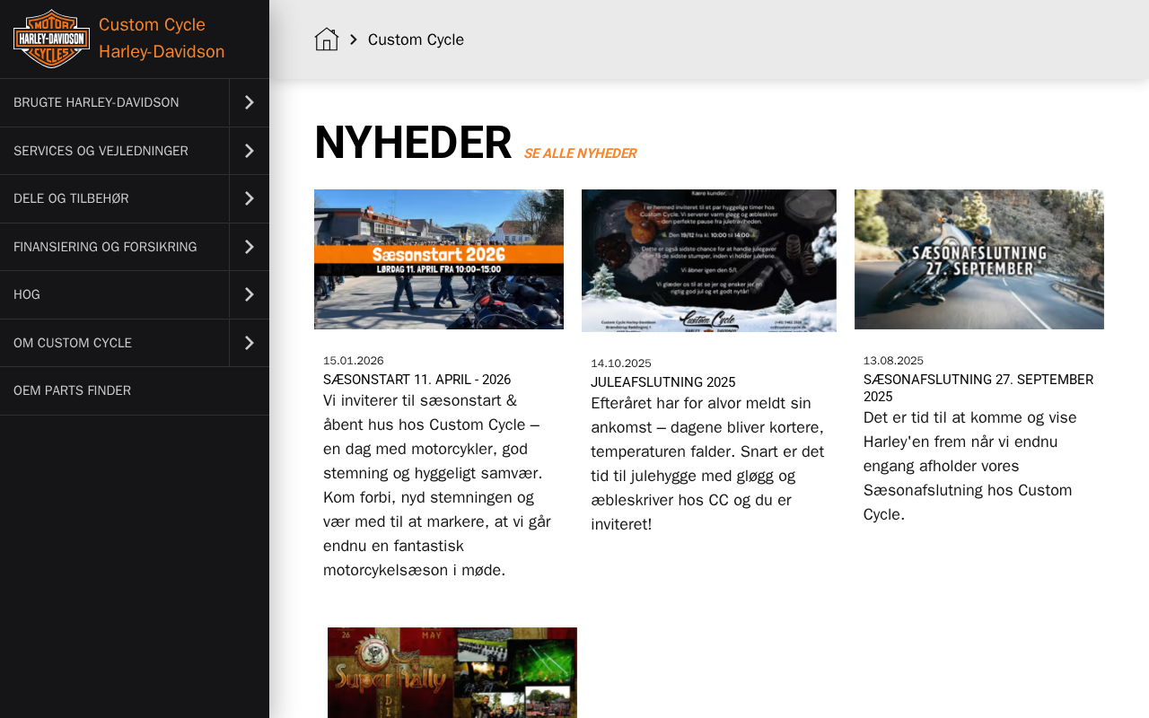Click the chevron separator in the breadcrumb
This screenshot has width=1149, height=718.
click(354, 39)
